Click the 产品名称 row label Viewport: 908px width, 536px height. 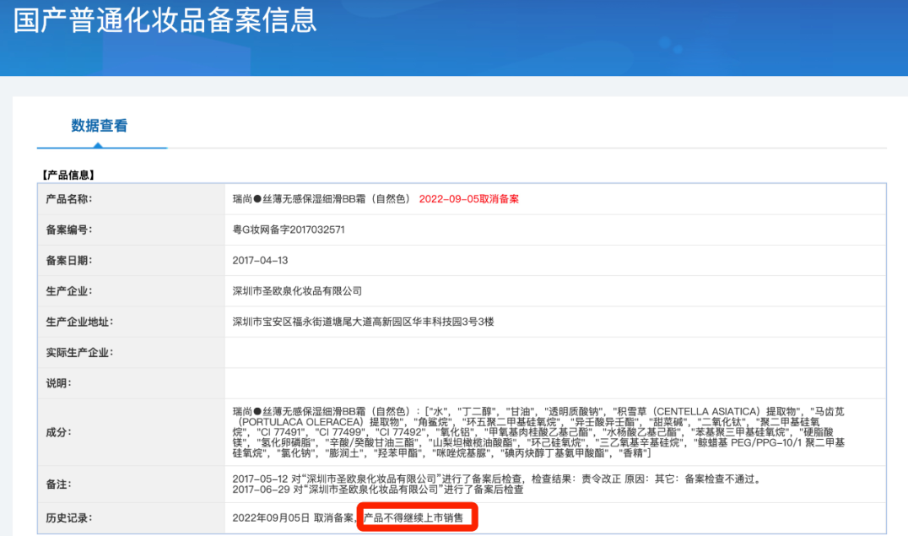(68, 199)
